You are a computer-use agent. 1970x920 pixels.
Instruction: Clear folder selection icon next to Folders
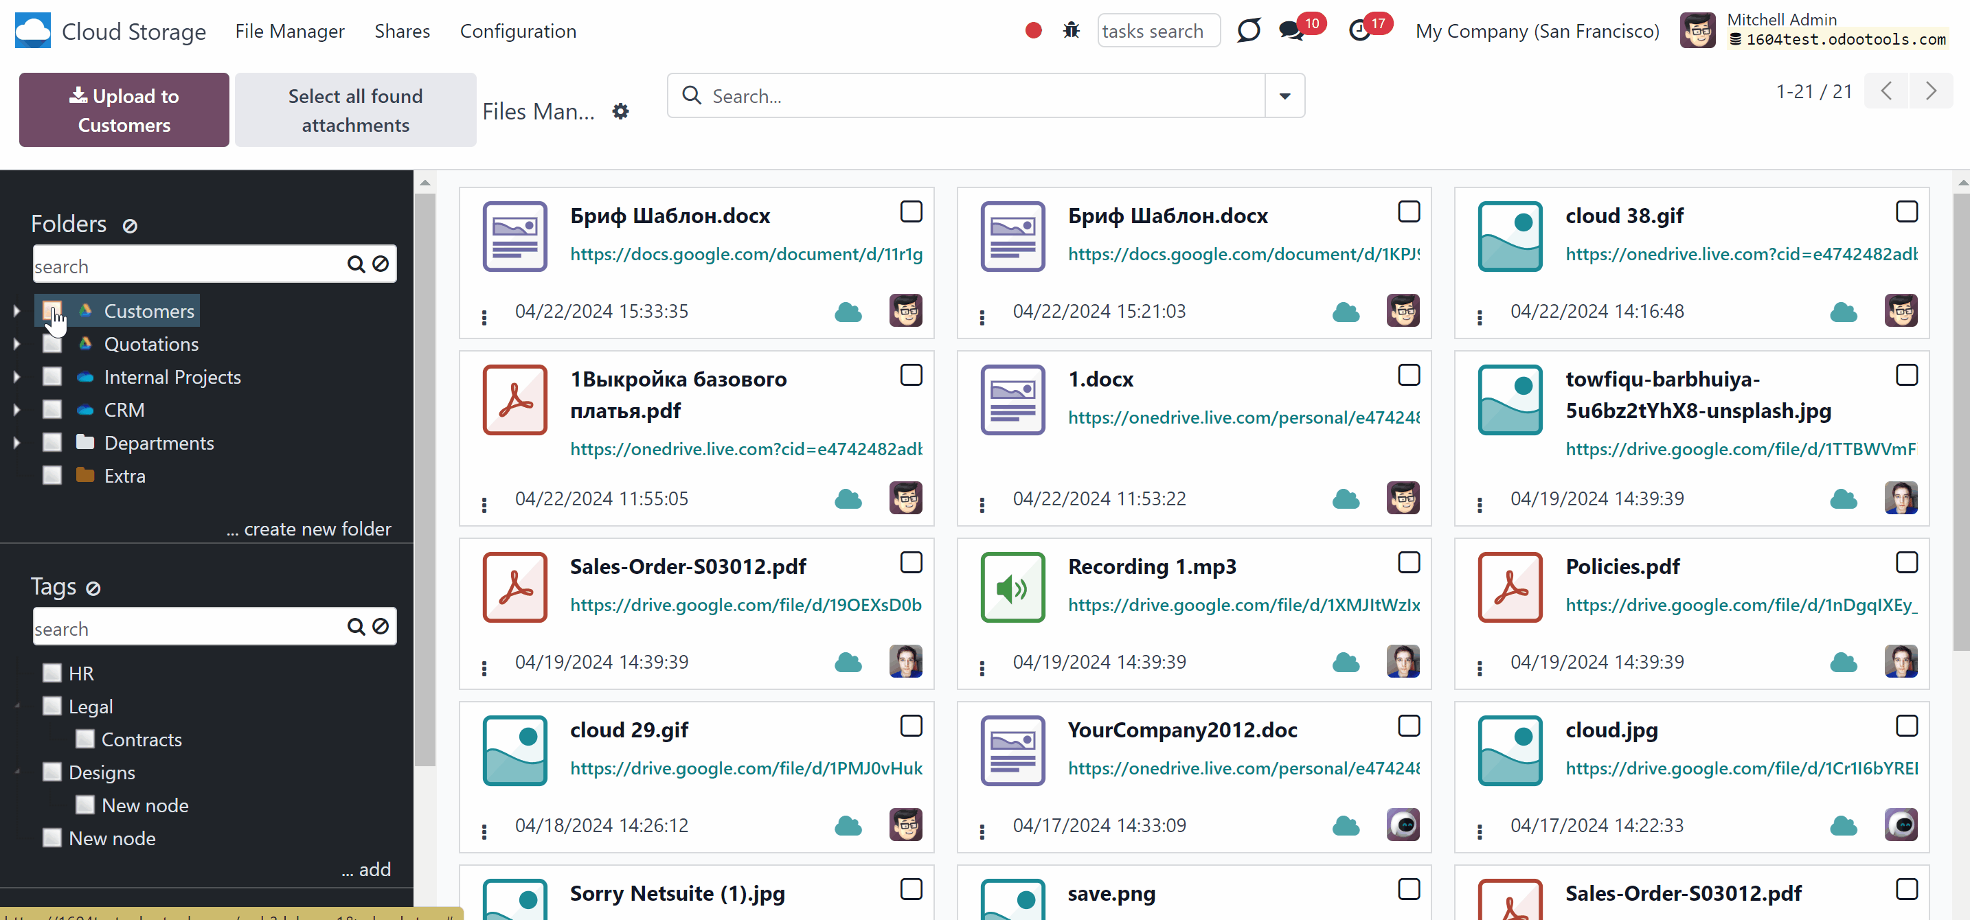click(130, 225)
